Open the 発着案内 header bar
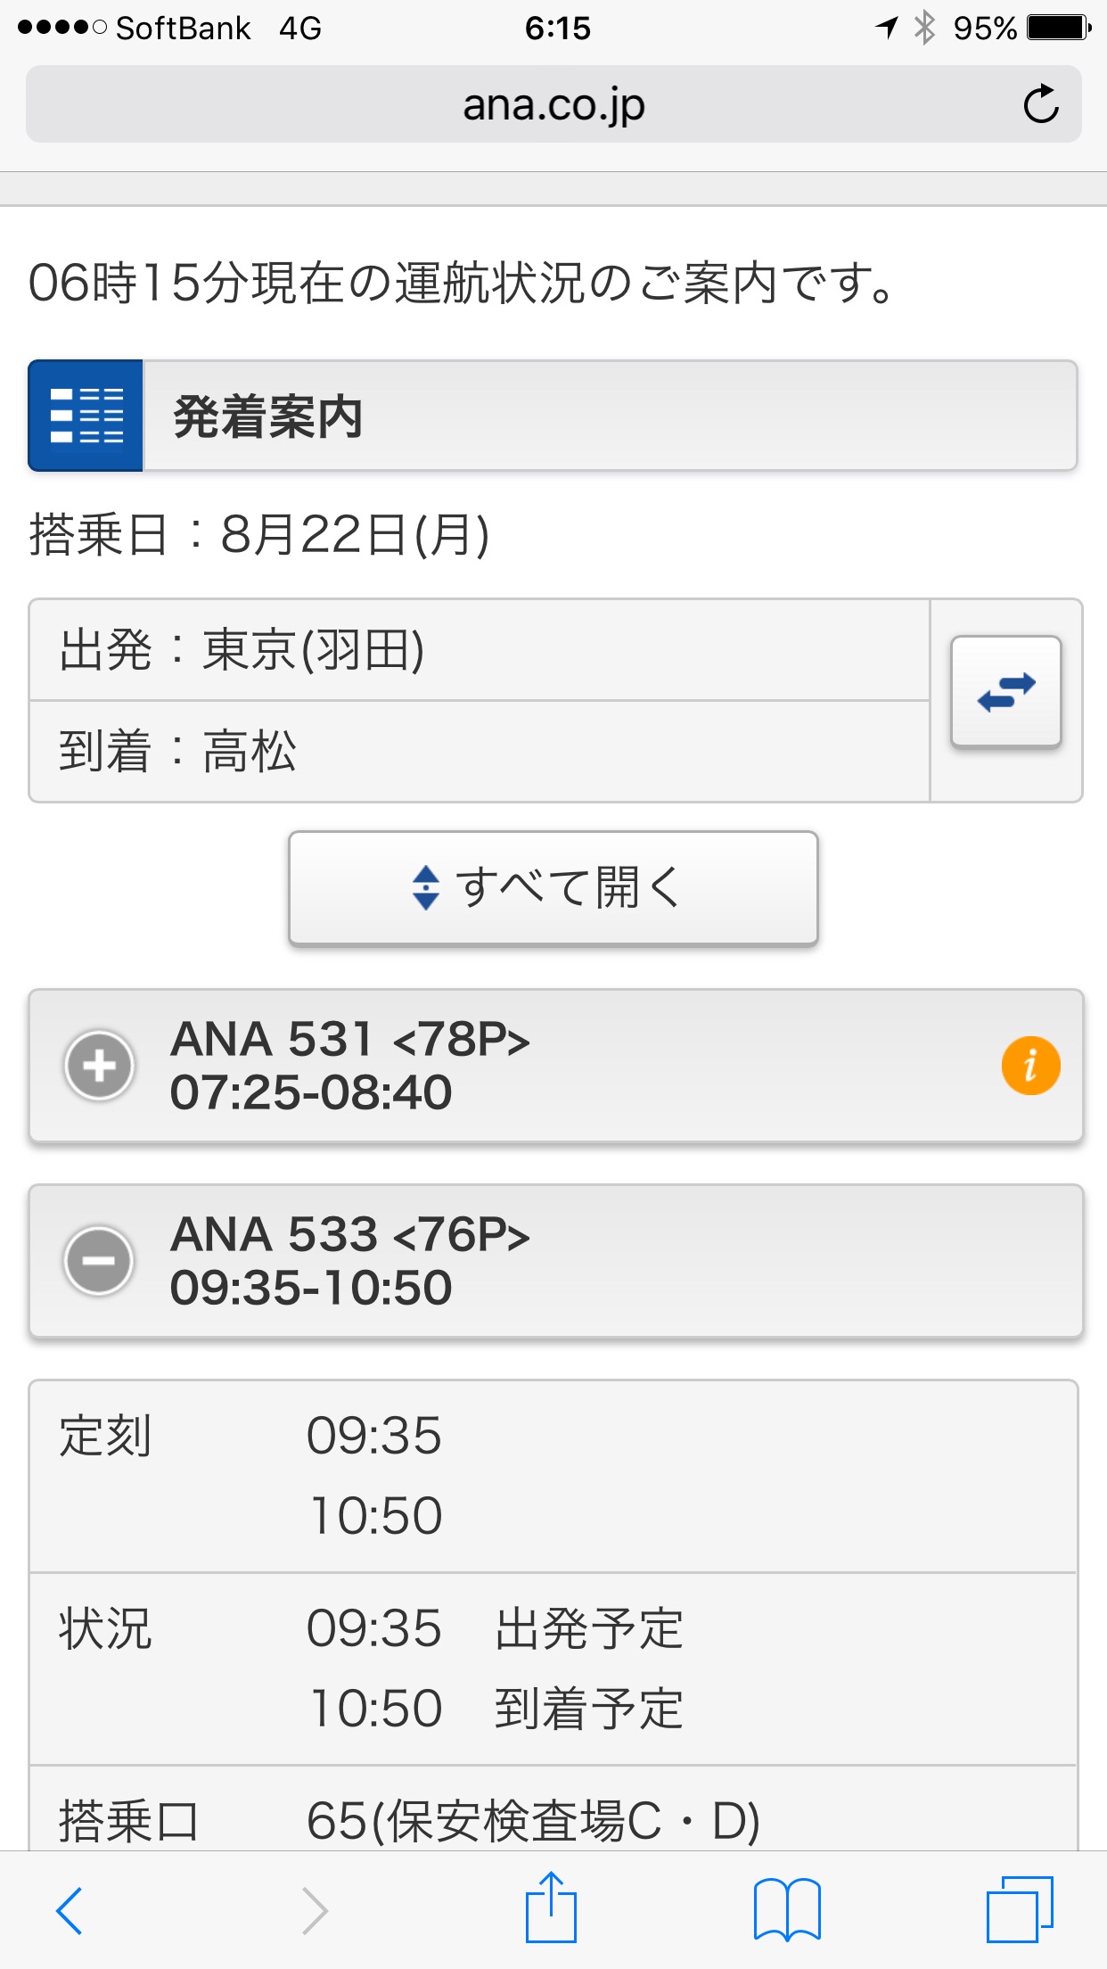 [x=610, y=416]
